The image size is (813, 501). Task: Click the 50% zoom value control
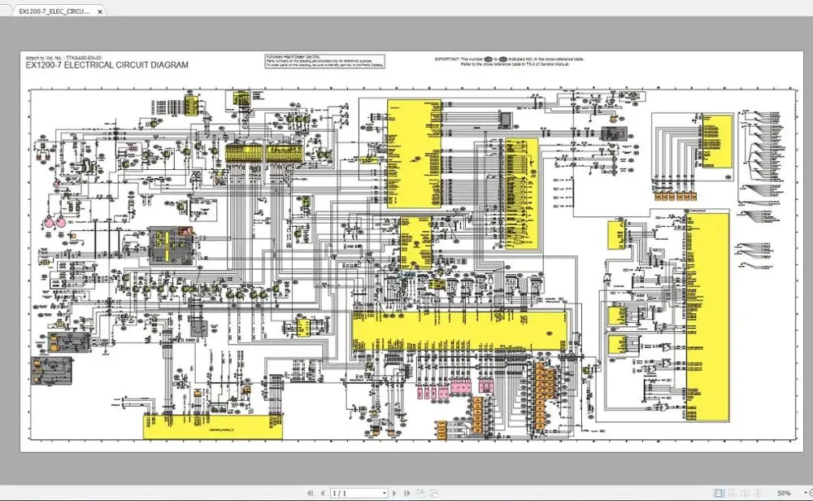tap(785, 493)
